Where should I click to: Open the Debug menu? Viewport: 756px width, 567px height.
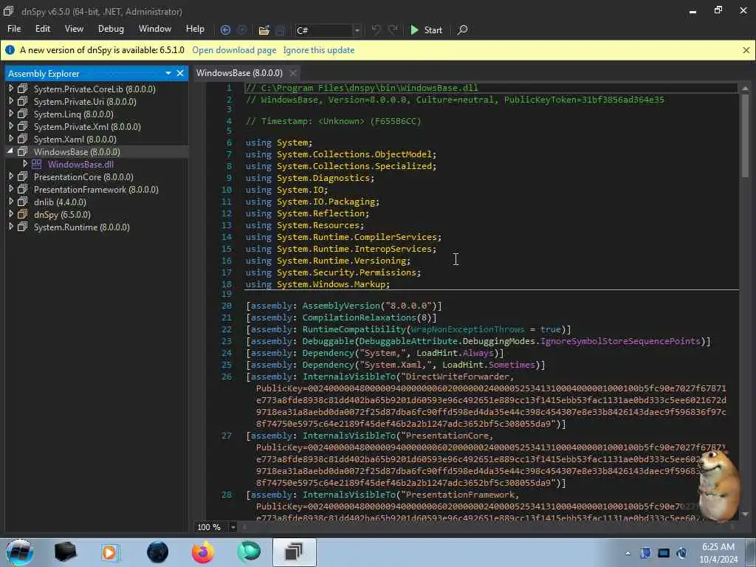[111, 29]
